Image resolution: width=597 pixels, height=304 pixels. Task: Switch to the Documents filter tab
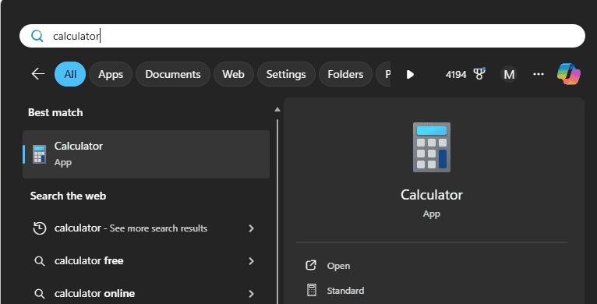tap(173, 74)
